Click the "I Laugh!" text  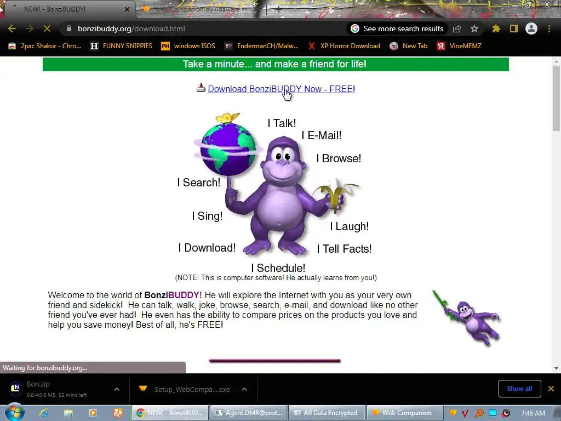pos(349,226)
